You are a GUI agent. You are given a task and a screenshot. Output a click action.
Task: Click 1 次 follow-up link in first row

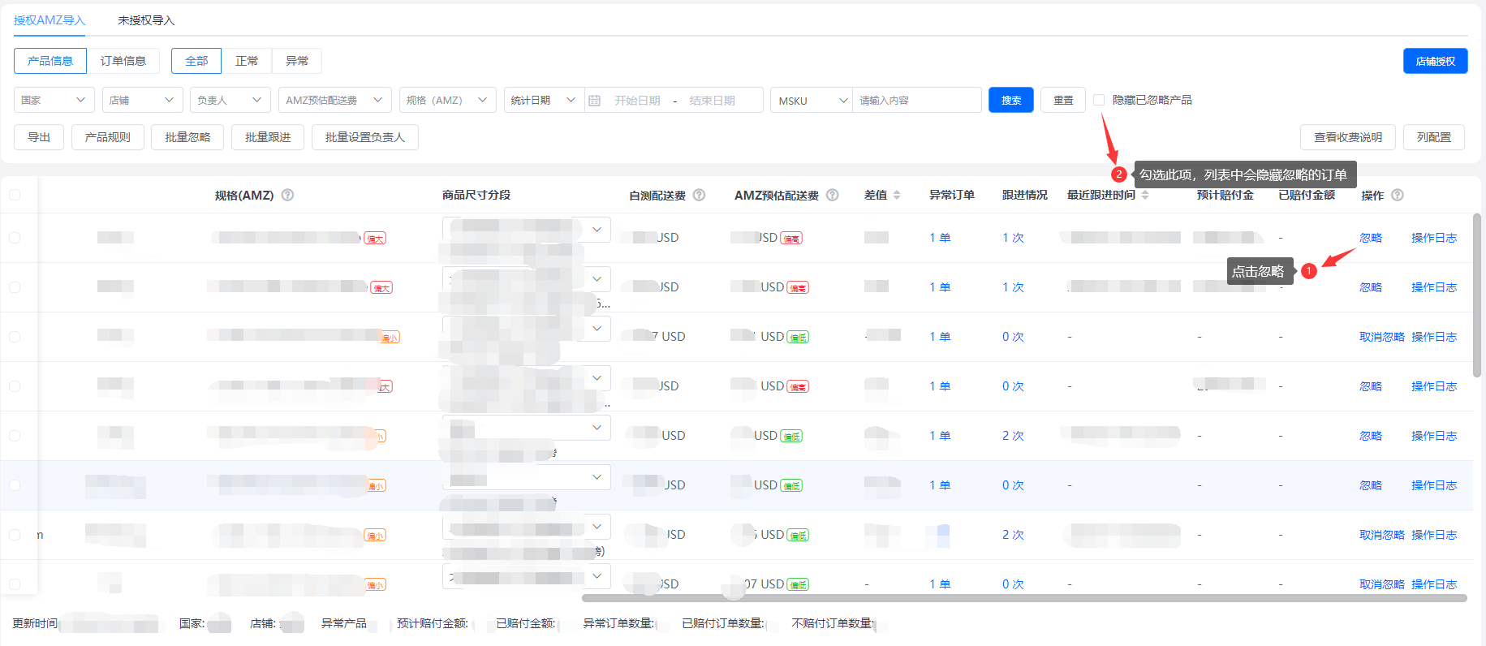pos(1013,238)
